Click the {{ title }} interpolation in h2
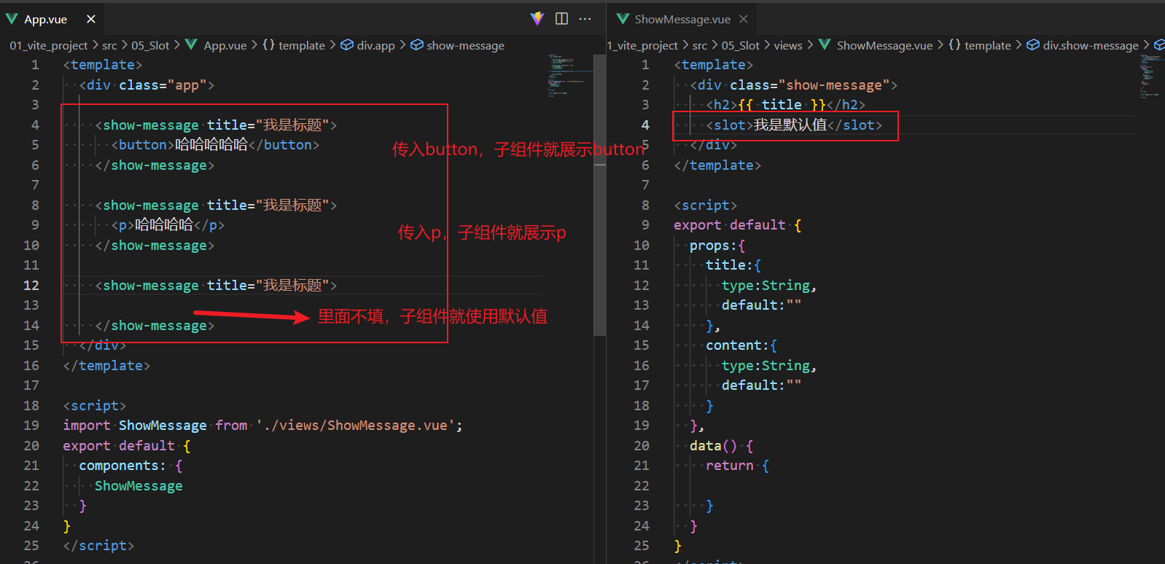Image resolution: width=1165 pixels, height=564 pixels. click(x=782, y=105)
